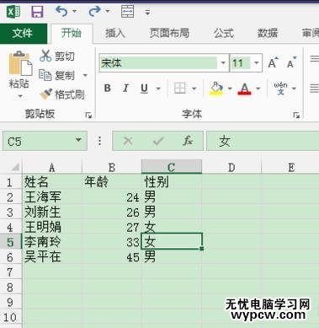This screenshot has width=319, height=328.
Task: Click the wén phonetic guide icon
Action: coord(281,89)
